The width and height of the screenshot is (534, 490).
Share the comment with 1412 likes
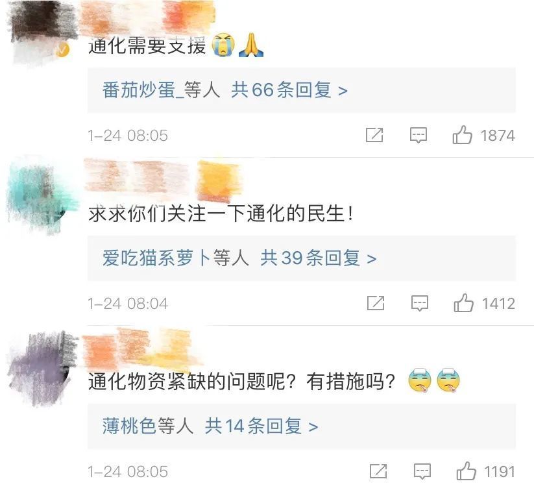click(x=376, y=303)
